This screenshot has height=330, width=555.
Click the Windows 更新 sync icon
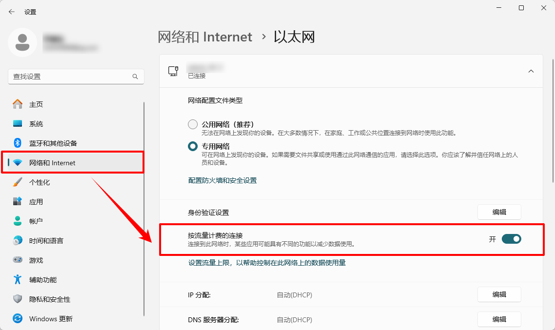(x=18, y=319)
